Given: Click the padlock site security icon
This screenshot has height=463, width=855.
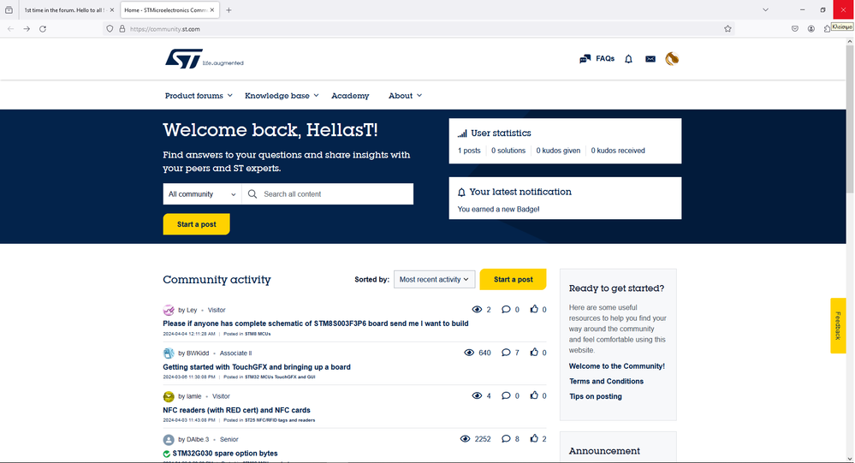Looking at the screenshot, I should click(122, 29).
